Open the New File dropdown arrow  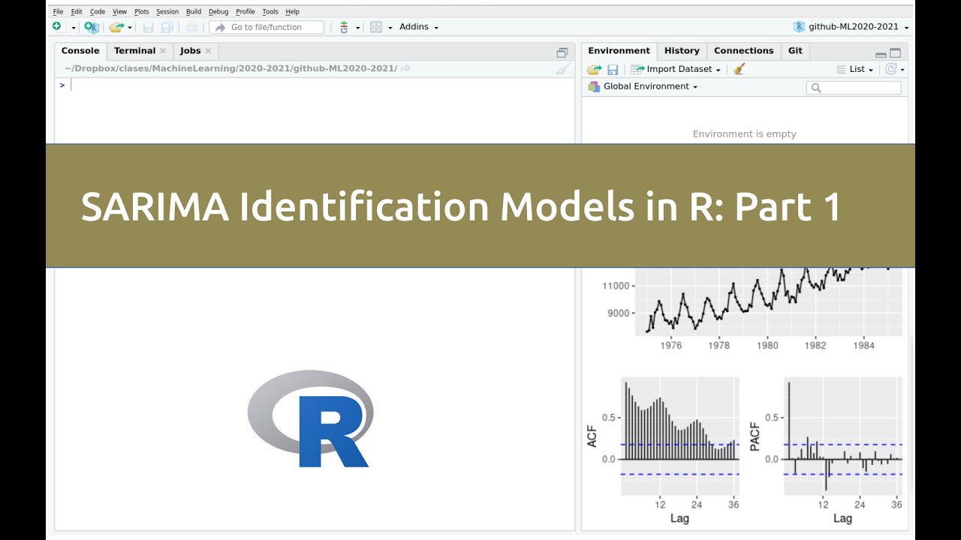pyautogui.click(x=74, y=28)
